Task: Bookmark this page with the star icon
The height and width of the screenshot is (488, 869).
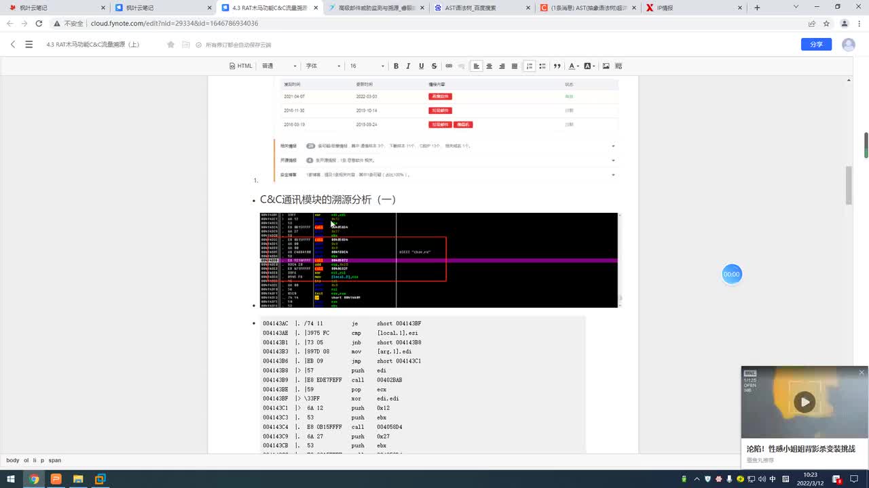Action: pyautogui.click(x=826, y=23)
